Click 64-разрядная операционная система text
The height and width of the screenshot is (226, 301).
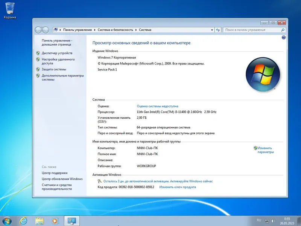pos(163,127)
